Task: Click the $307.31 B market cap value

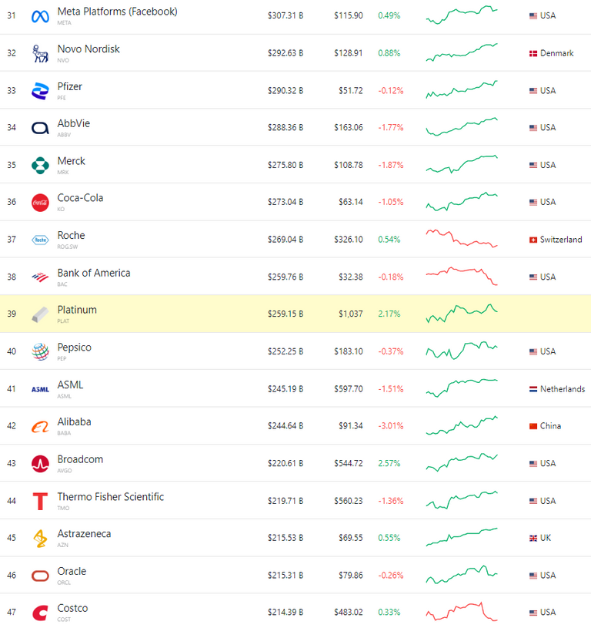Action: click(285, 15)
